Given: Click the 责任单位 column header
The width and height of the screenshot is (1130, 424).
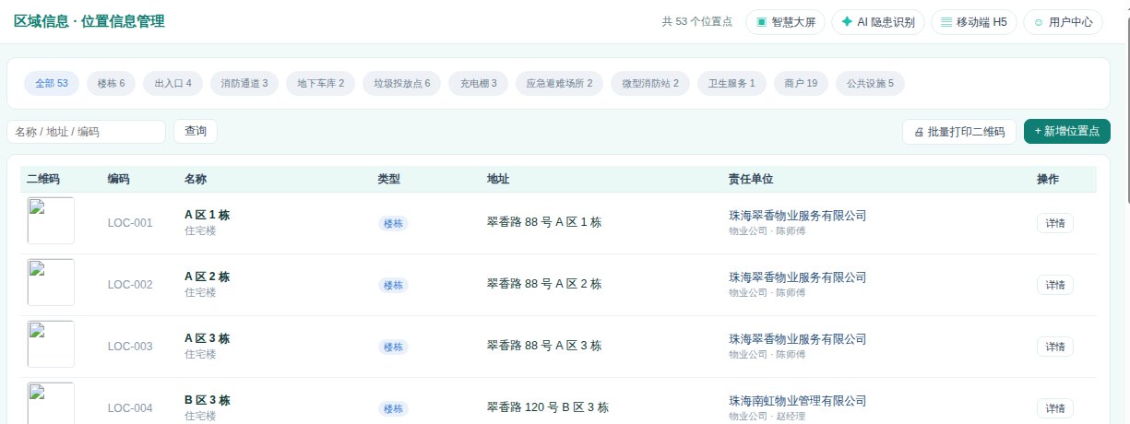Looking at the screenshot, I should tap(750, 179).
